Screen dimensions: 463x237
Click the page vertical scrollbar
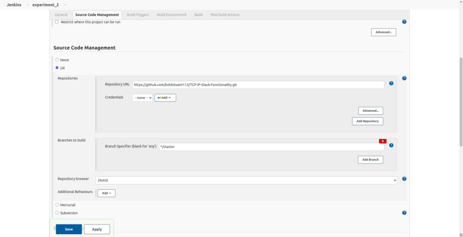[461, 102]
